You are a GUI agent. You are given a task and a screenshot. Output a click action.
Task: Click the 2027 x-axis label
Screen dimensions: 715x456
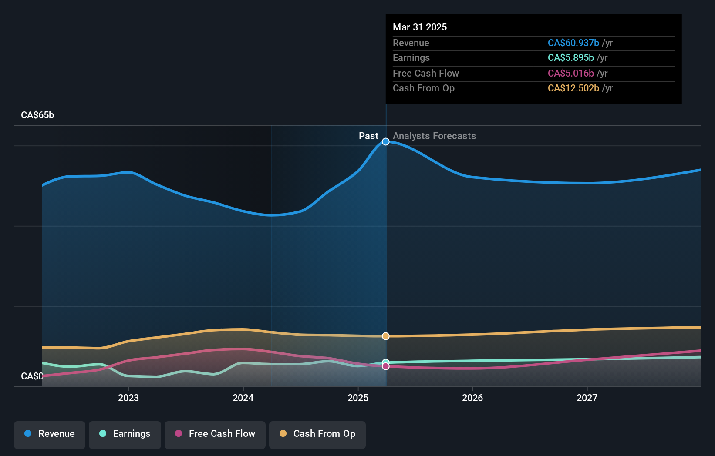click(x=587, y=398)
